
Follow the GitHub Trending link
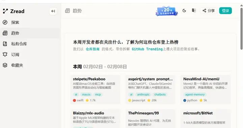[147, 49]
